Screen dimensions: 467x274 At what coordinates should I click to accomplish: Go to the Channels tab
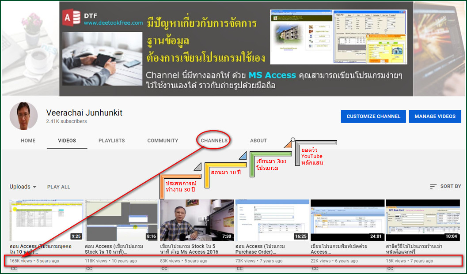click(214, 140)
